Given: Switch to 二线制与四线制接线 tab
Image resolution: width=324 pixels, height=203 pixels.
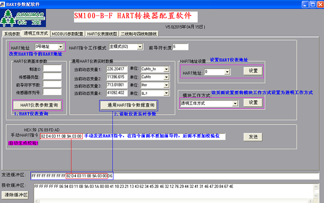Looking at the screenshot, I should pos(139,34).
